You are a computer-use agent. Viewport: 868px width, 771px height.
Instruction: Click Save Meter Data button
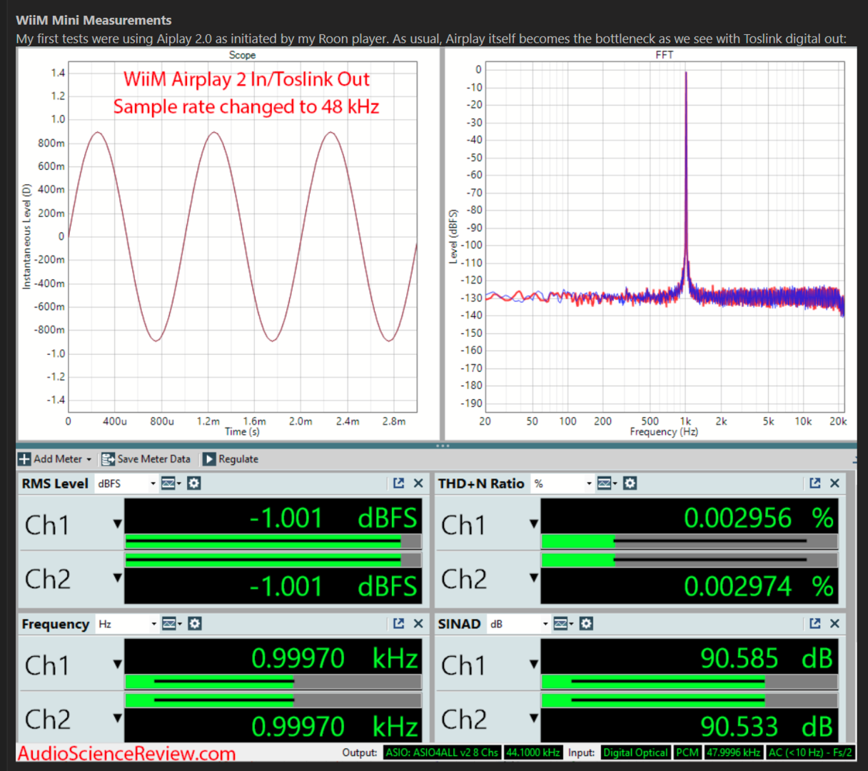(146, 459)
